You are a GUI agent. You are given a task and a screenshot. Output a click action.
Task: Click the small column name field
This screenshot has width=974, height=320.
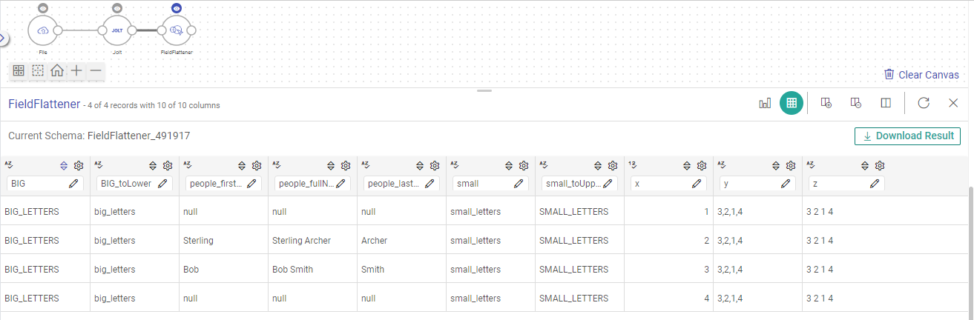pyautogui.click(x=482, y=183)
